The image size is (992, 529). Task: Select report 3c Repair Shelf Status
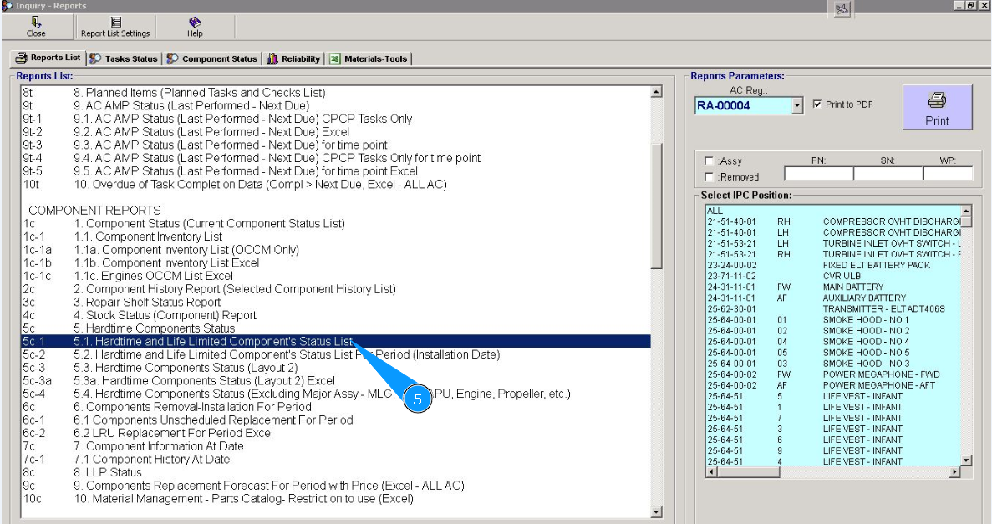click(336, 302)
